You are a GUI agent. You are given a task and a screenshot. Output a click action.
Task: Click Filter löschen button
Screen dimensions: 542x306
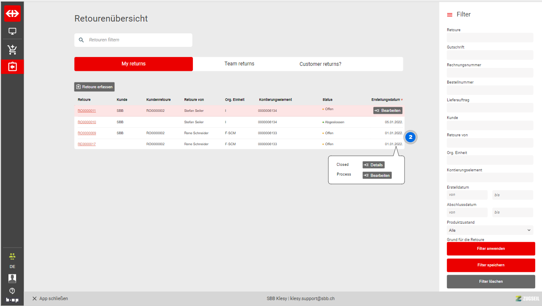491,282
